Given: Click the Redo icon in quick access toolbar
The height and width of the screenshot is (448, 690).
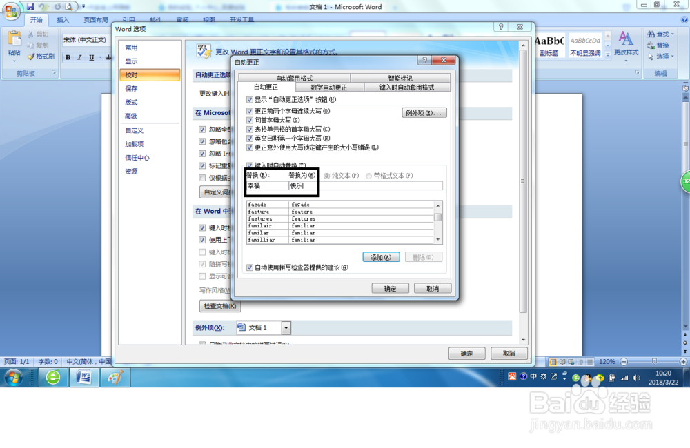Looking at the screenshot, I should [x=58, y=7].
